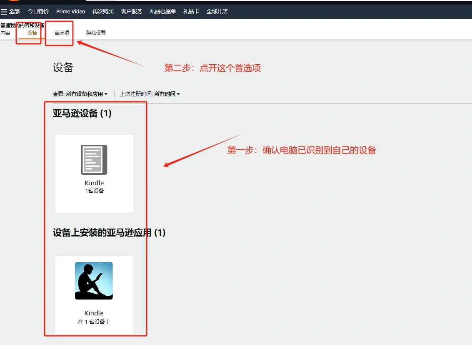Switch to the 内容 tab

[5, 33]
